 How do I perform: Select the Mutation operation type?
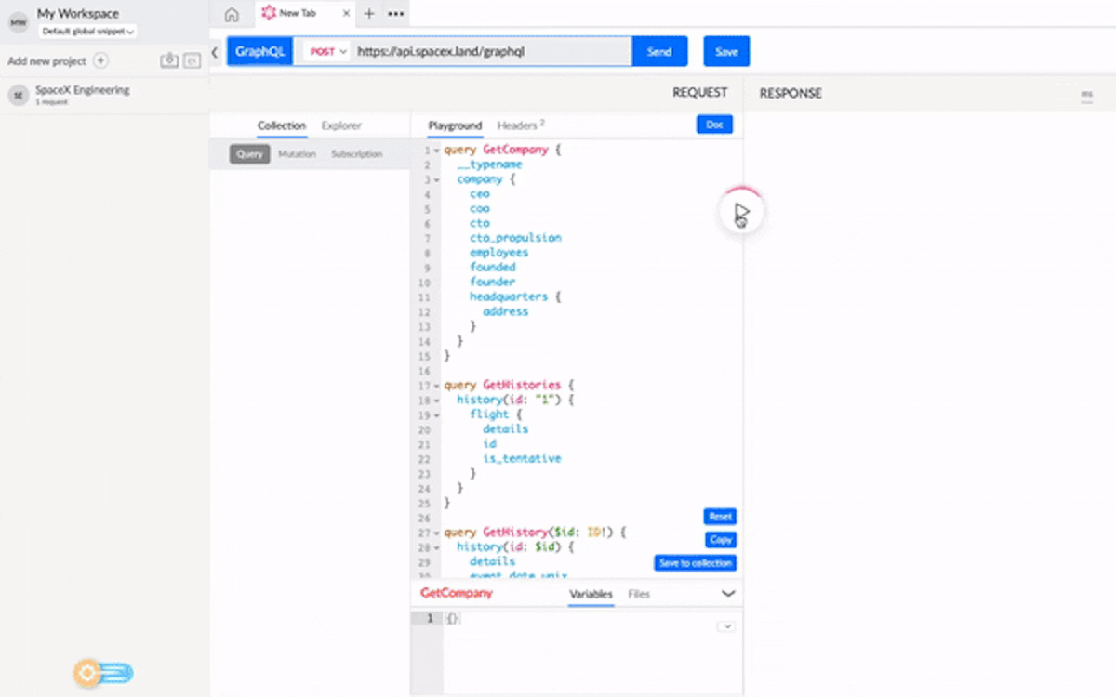(297, 154)
